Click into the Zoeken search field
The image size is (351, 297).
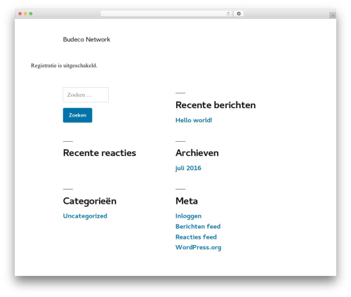pyautogui.click(x=86, y=95)
